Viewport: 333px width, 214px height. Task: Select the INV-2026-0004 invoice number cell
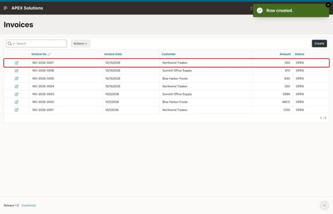click(43, 87)
